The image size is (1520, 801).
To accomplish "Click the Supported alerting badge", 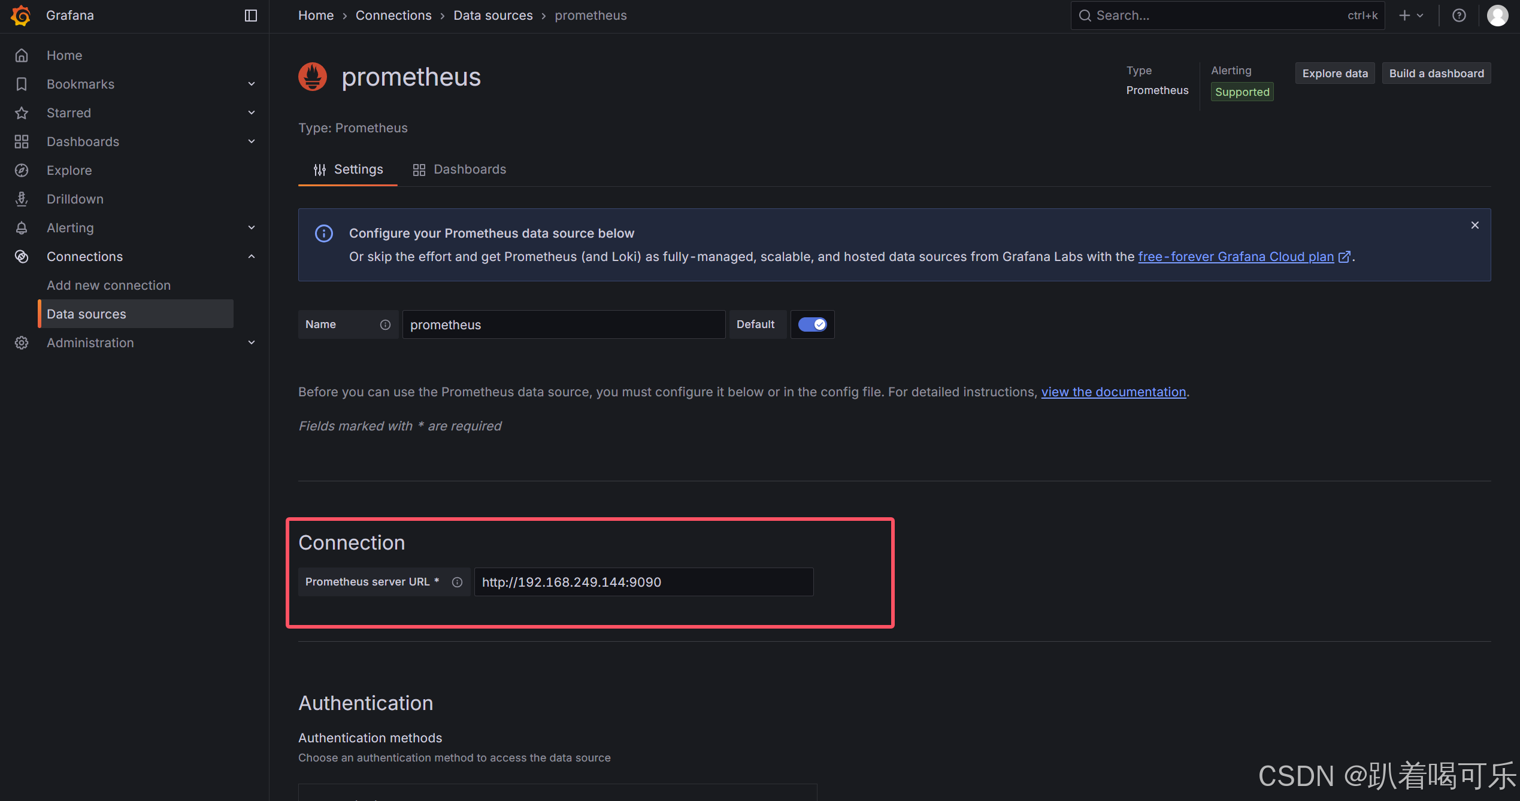I will 1242,92.
